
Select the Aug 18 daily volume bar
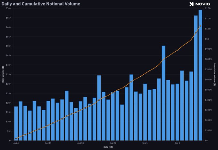(80, 121)
